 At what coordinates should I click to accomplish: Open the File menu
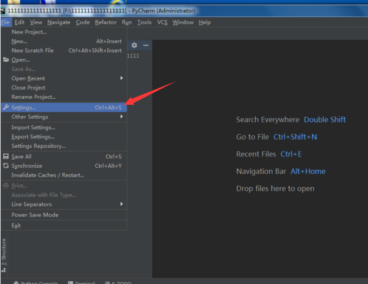[x=5, y=22]
